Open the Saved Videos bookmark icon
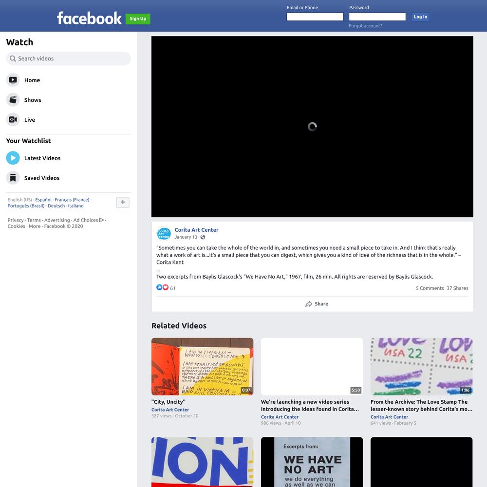Screen dimensions: 487x487 (13, 178)
